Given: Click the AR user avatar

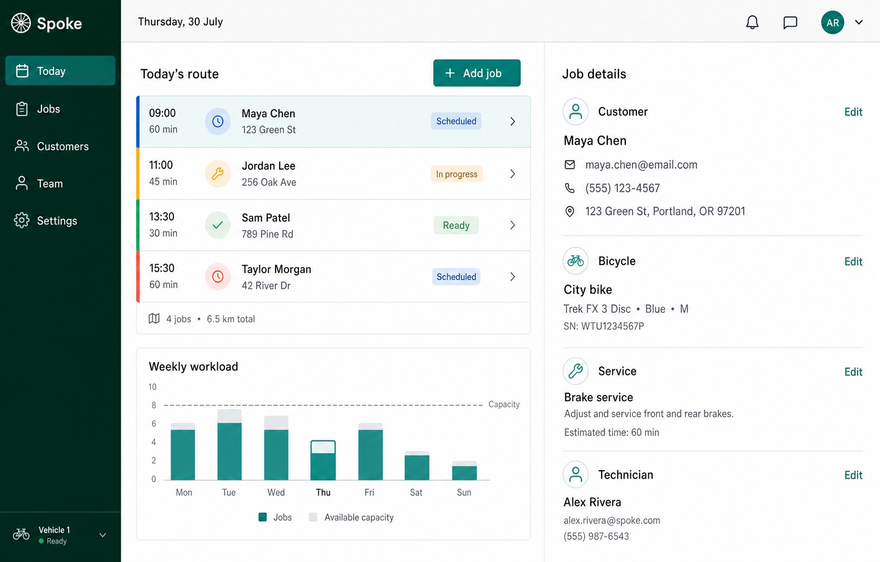Looking at the screenshot, I should coord(832,22).
